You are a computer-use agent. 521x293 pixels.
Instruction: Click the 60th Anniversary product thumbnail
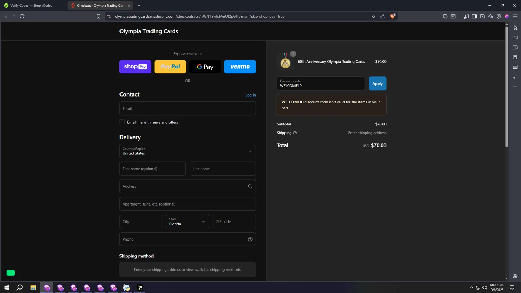pos(286,62)
